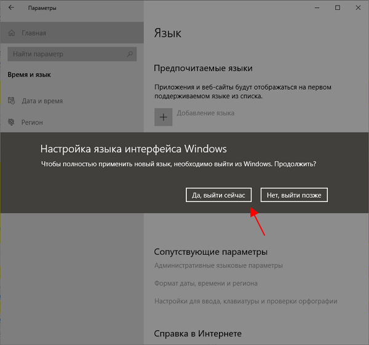
Task: Open the Главная home page
Action: pyautogui.click(x=72, y=33)
